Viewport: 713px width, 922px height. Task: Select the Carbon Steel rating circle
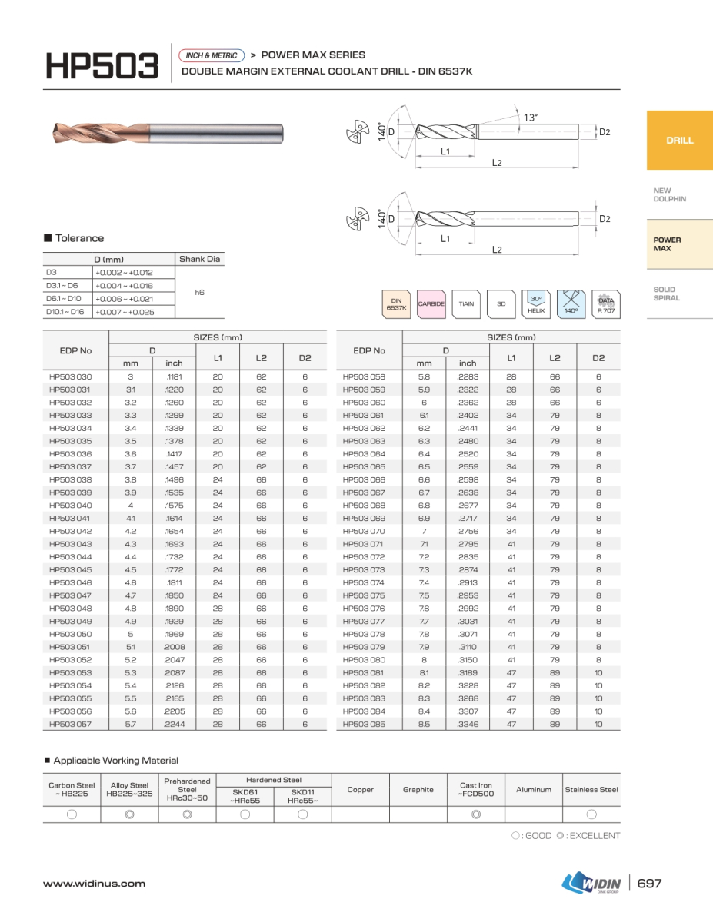click(72, 814)
